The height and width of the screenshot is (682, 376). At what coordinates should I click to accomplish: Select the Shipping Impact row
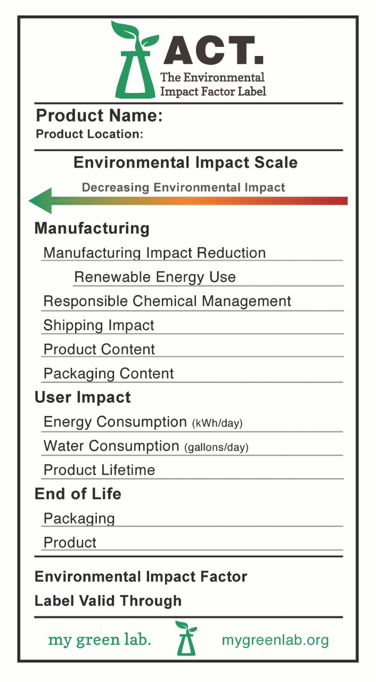(99, 325)
